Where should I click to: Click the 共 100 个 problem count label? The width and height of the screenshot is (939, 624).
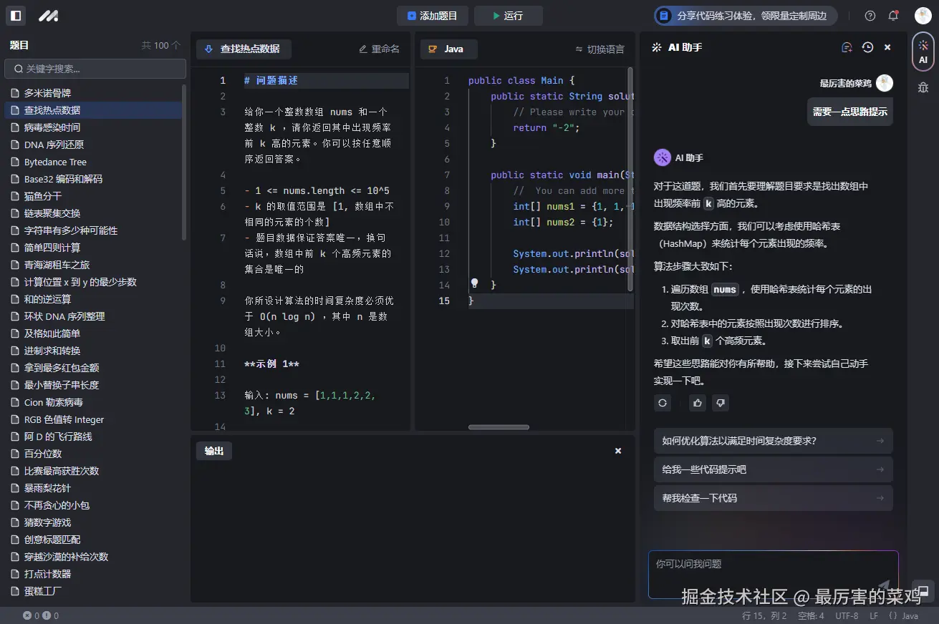coord(161,45)
